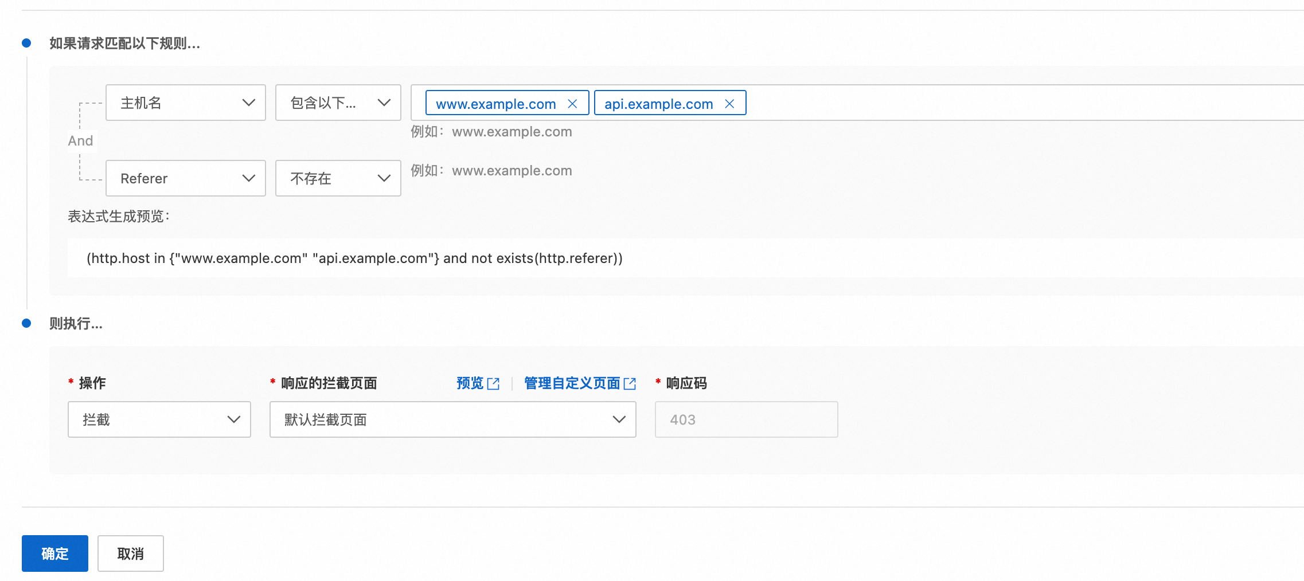Click the 预览 link

[470, 383]
